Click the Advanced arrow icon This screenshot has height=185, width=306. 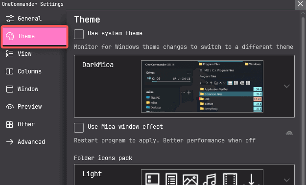(x=10, y=141)
